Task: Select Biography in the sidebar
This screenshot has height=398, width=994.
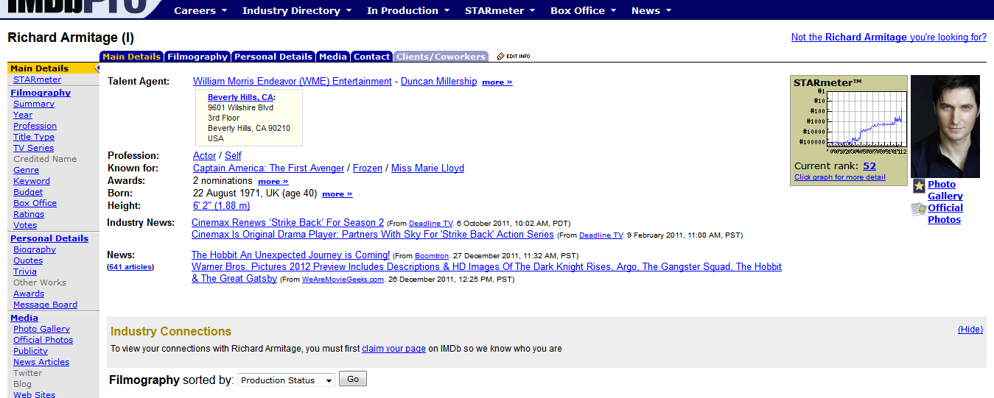Action: 35,249
